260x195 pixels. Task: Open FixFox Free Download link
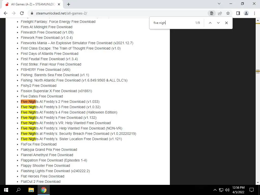click(x=39, y=144)
